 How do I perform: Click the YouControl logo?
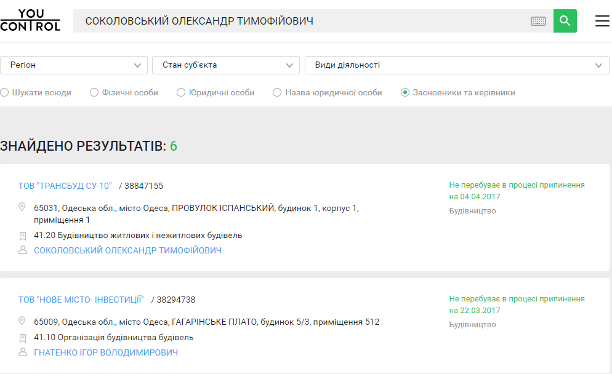coord(30,20)
